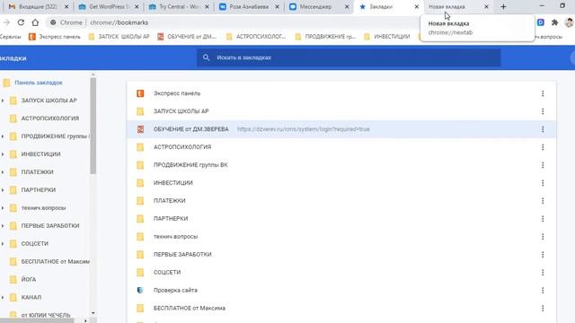This screenshot has width=575, height=323.
Task: Open more actions for ПЕРВЫЕ ЗАРАБОТКИ row
Action: [x=543, y=255]
